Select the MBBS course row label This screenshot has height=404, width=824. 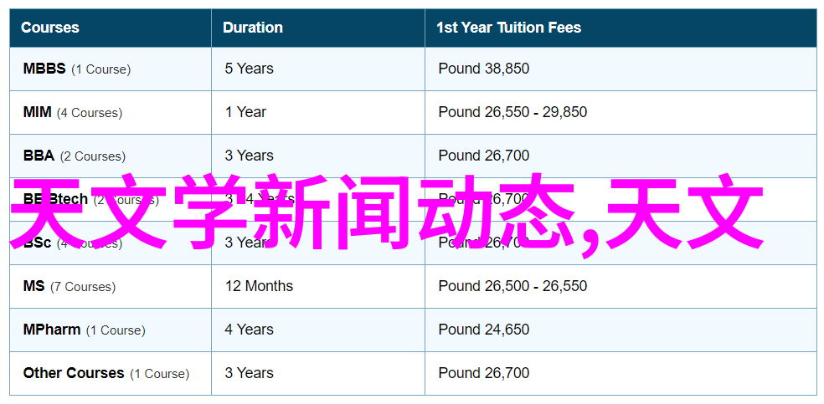click(x=77, y=69)
